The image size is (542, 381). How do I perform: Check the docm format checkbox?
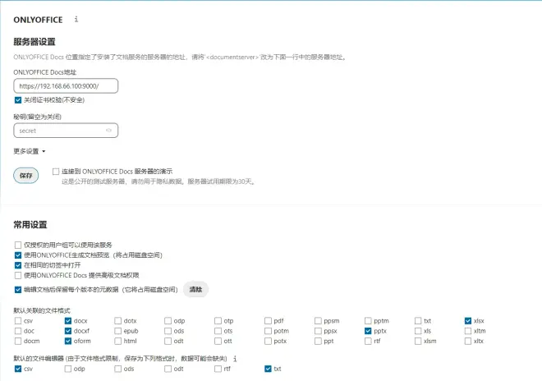(18, 341)
